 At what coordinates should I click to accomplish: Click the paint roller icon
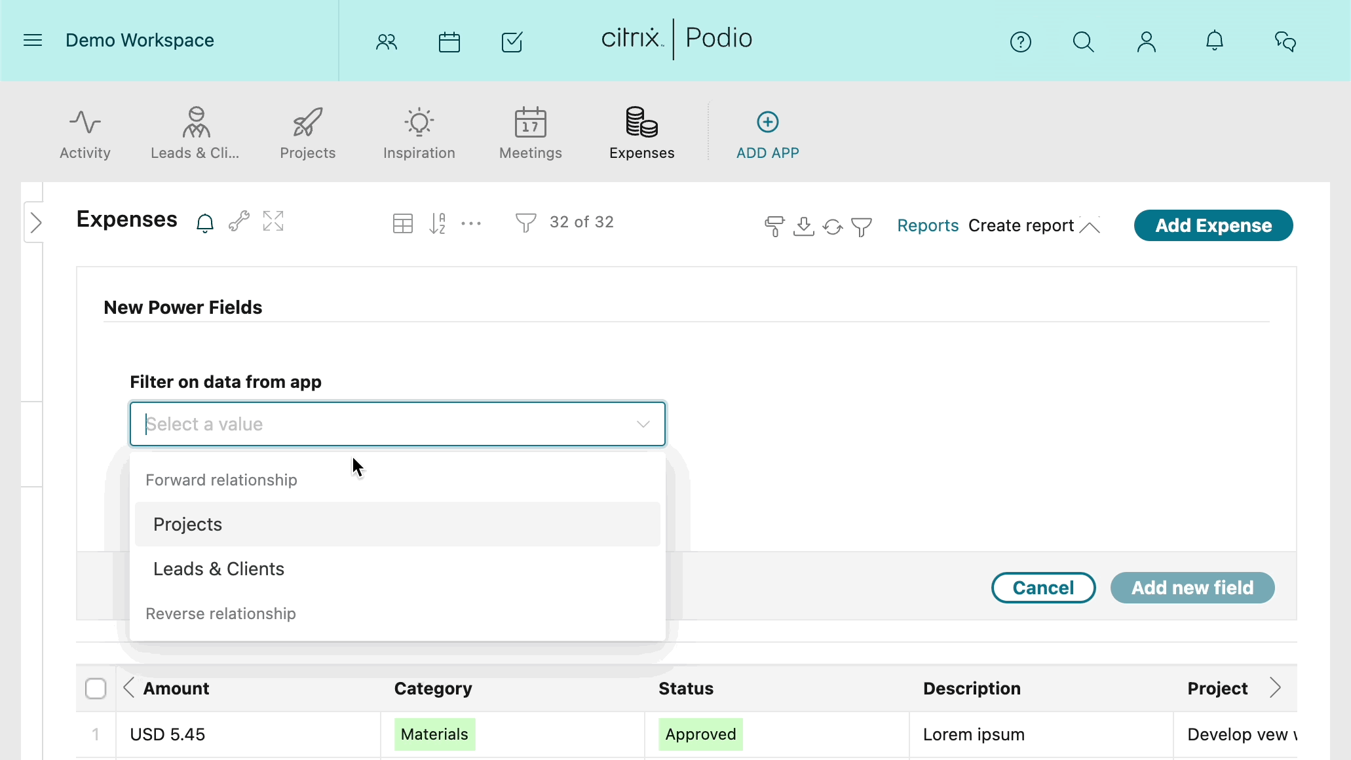tap(774, 226)
